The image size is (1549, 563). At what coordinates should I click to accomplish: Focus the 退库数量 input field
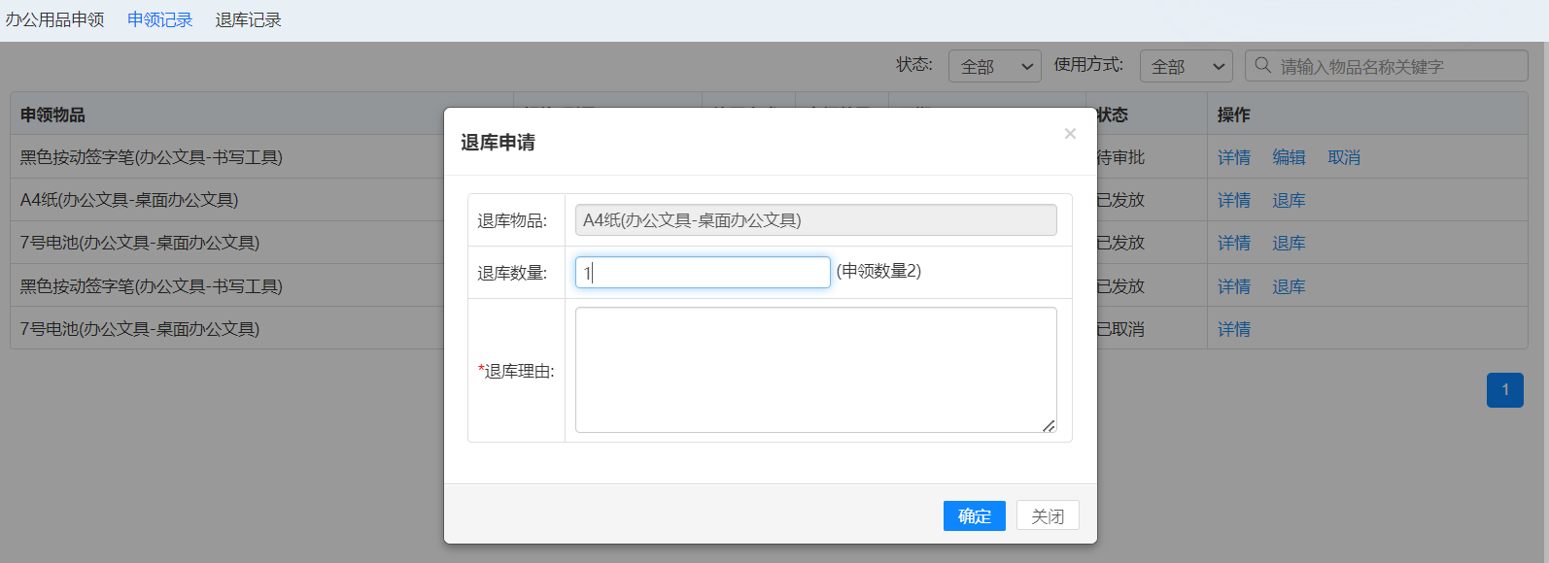pyautogui.click(x=702, y=273)
